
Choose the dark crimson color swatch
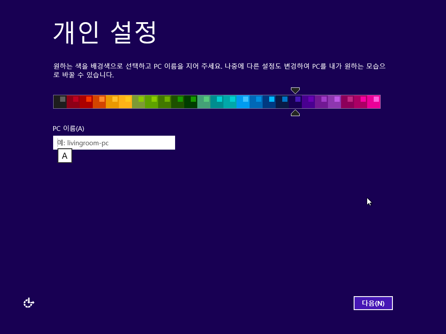[x=73, y=102]
